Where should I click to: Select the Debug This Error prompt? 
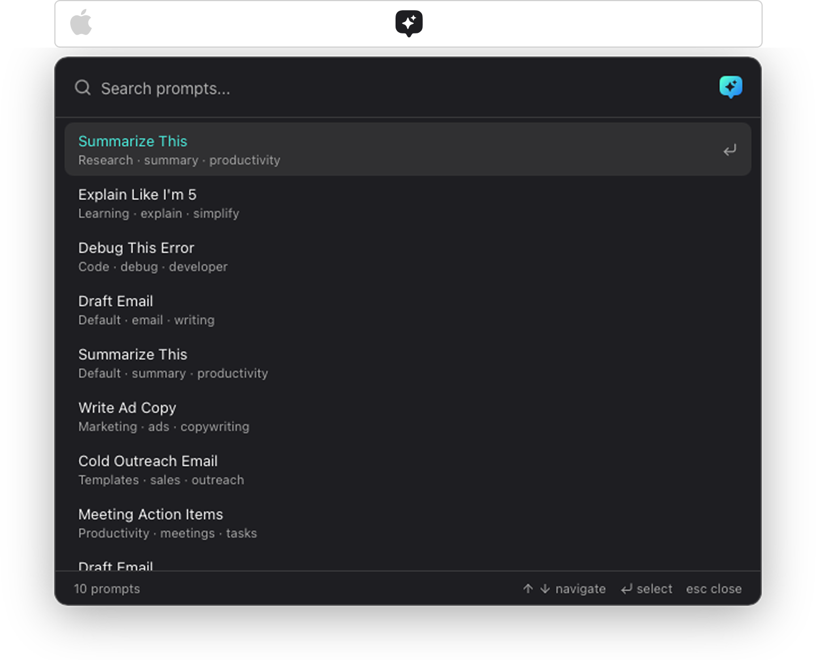[136, 248]
